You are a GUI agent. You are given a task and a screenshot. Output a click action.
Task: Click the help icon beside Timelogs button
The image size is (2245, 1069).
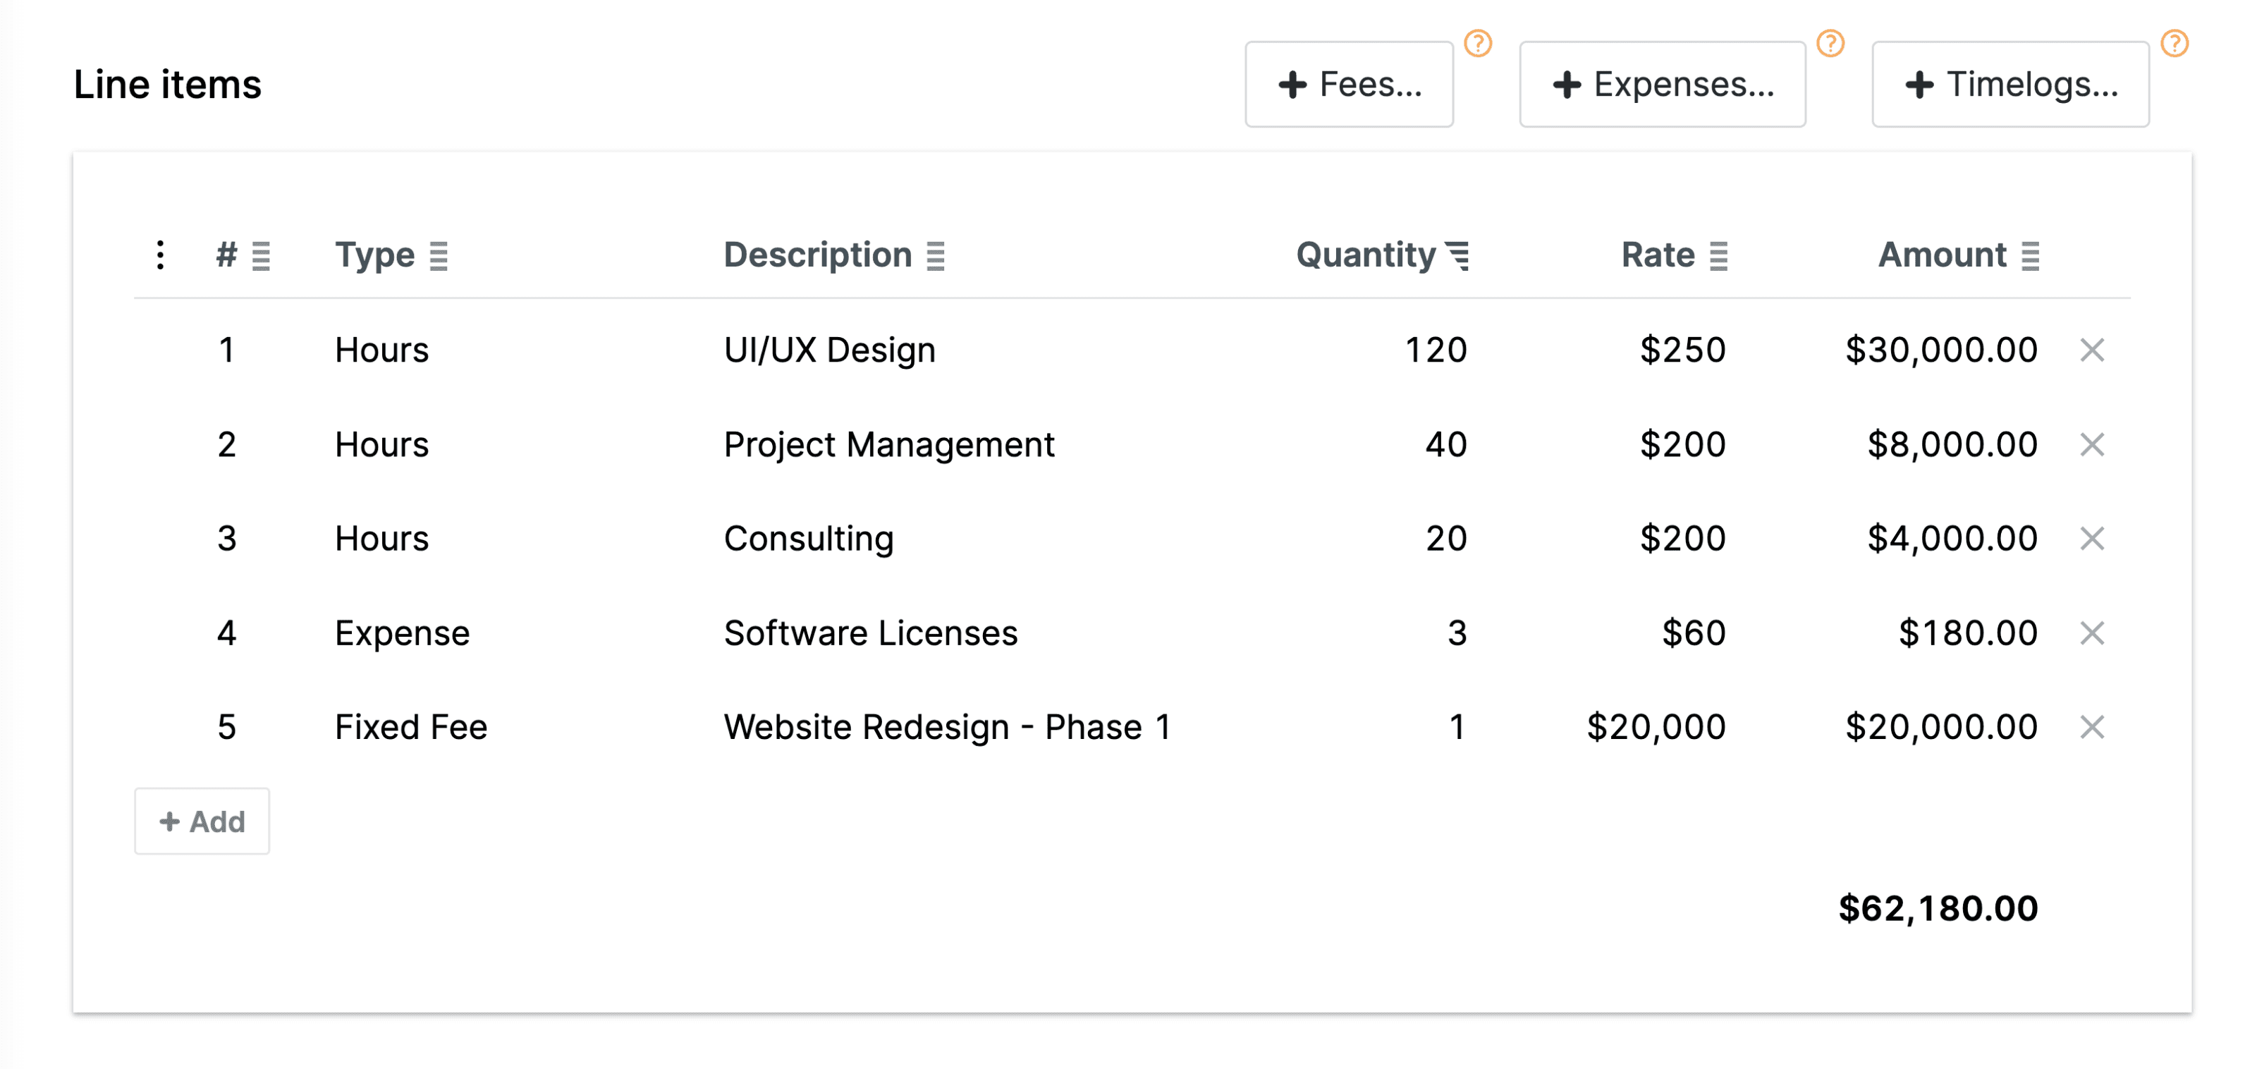point(2174,43)
